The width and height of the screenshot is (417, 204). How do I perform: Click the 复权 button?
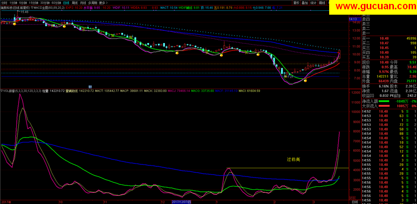296,2
